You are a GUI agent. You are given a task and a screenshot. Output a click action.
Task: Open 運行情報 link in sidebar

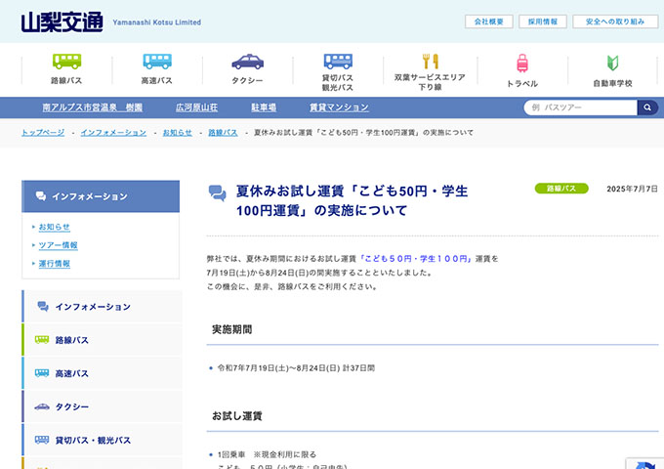(55, 264)
